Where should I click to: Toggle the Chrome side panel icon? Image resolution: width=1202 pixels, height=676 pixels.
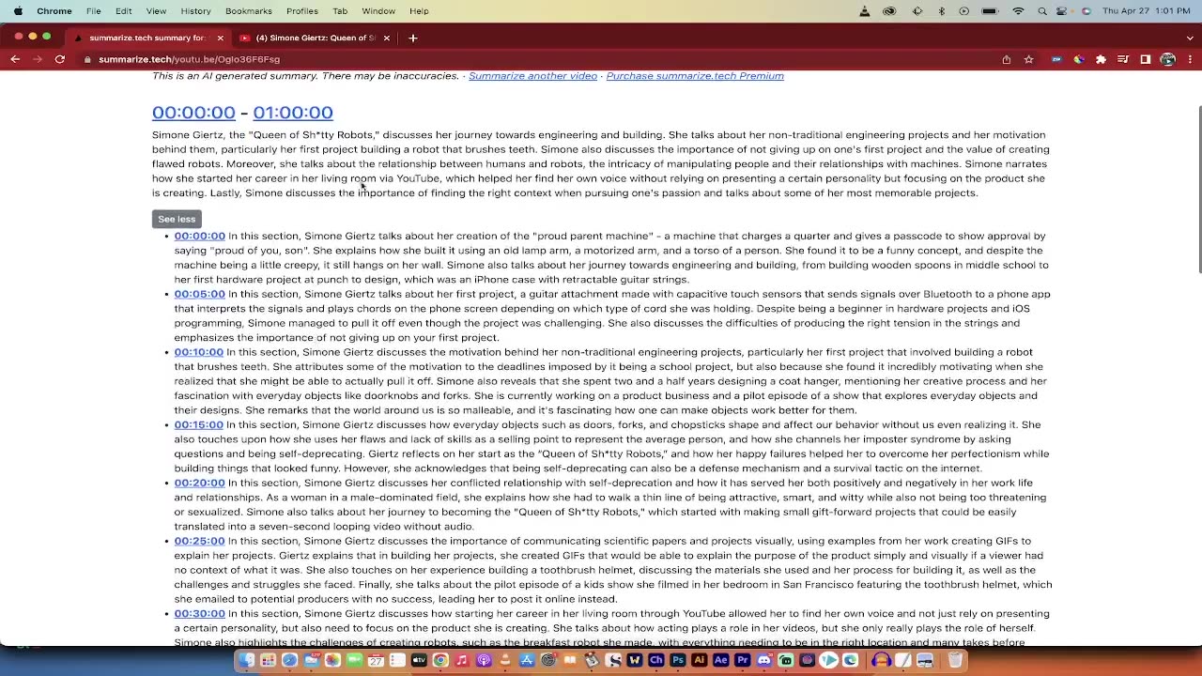pos(1146,59)
